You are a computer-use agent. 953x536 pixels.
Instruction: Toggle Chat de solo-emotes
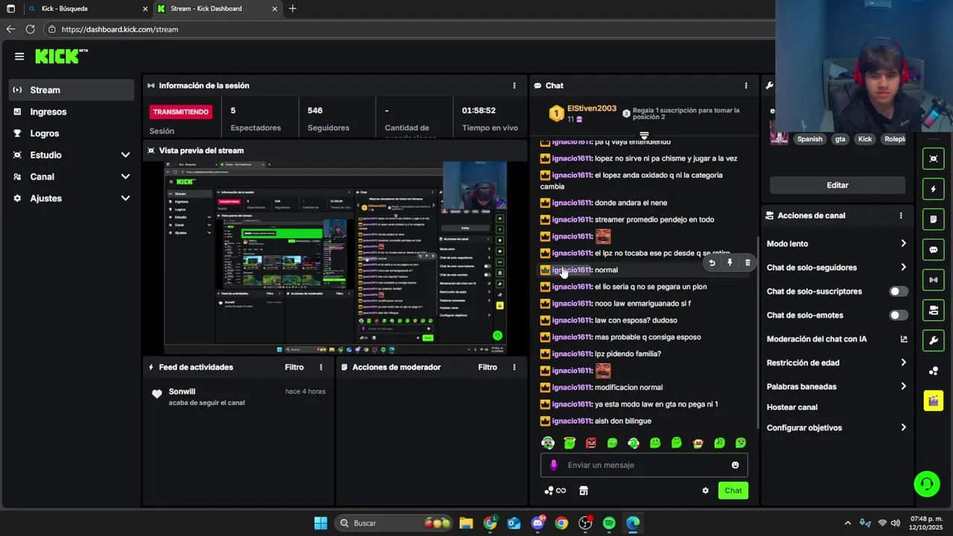pos(899,315)
